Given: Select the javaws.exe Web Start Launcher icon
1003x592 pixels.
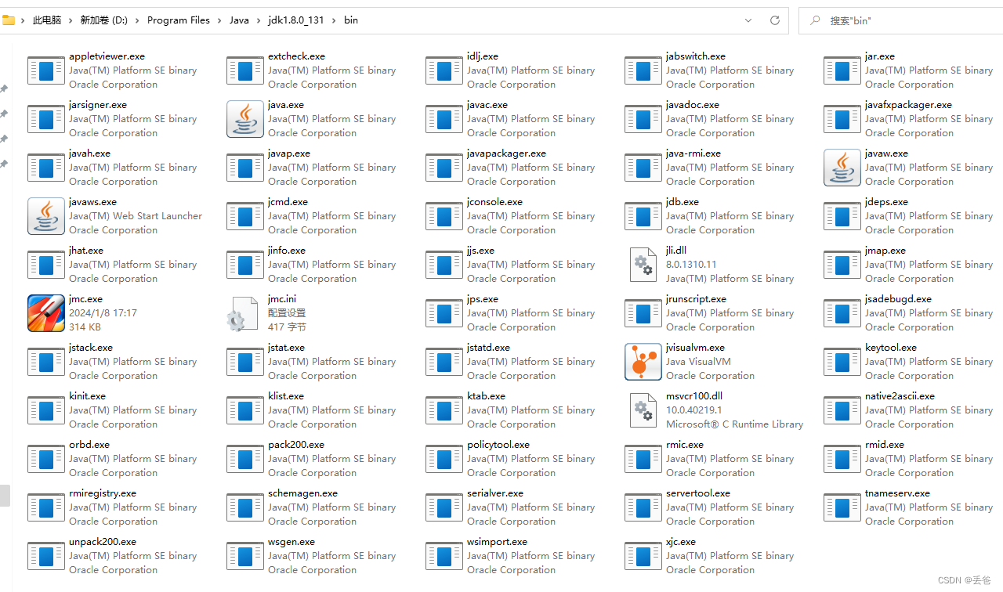Looking at the screenshot, I should pyautogui.click(x=46, y=216).
